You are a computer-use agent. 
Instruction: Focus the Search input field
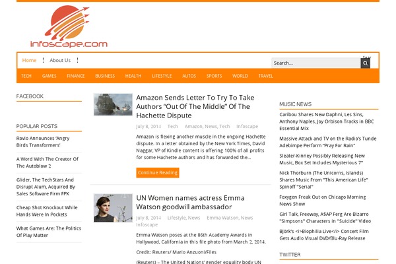click(316, 63)
